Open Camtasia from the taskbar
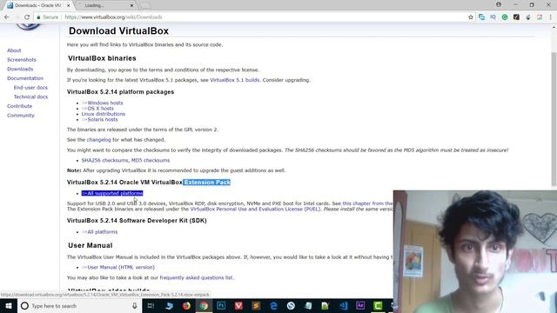The height and width of the screenshot is (313, 557). (x=378, y=305)
